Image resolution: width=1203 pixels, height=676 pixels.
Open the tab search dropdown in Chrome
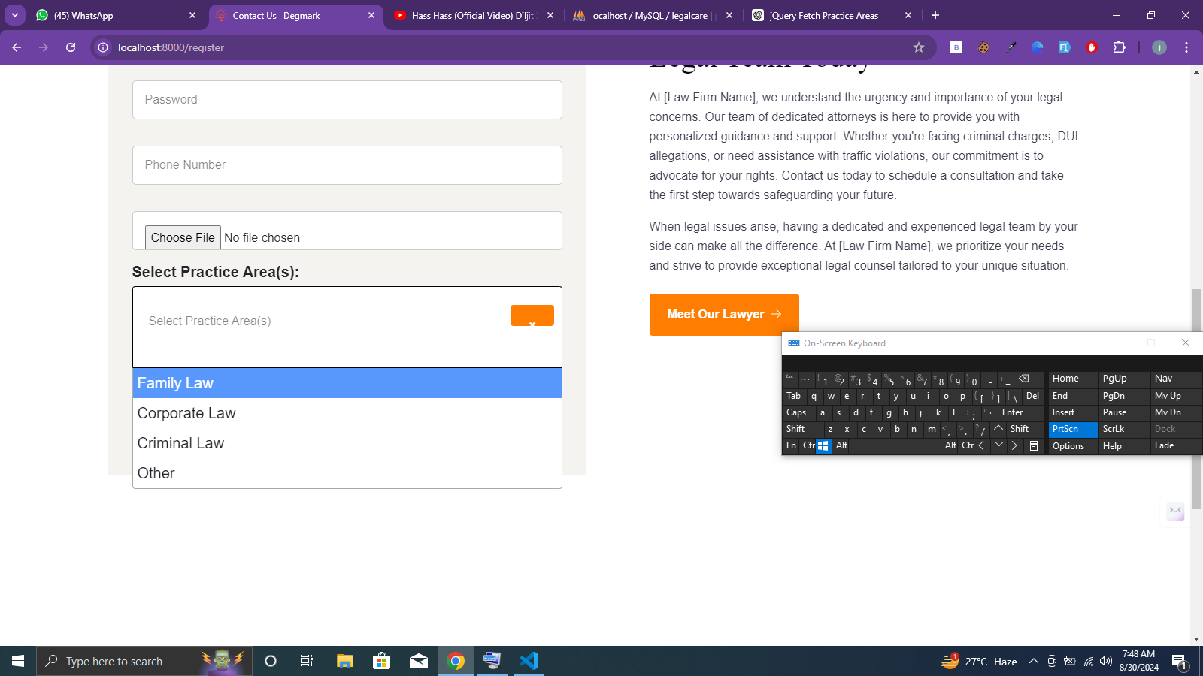pyautogui.click(x=15, y=15)
